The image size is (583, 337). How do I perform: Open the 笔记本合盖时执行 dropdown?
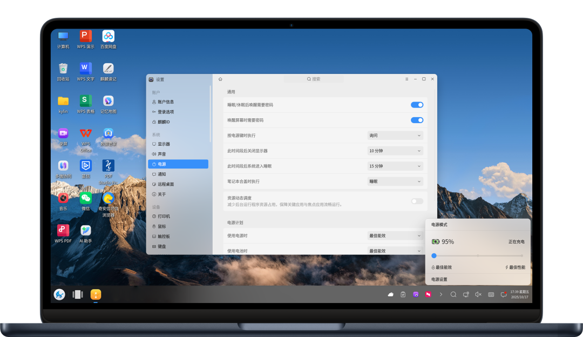[395, 181]
